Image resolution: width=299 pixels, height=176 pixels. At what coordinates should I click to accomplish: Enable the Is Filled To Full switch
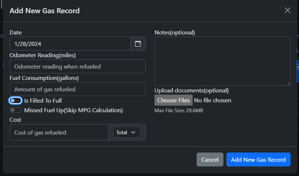tap(15, 100)
